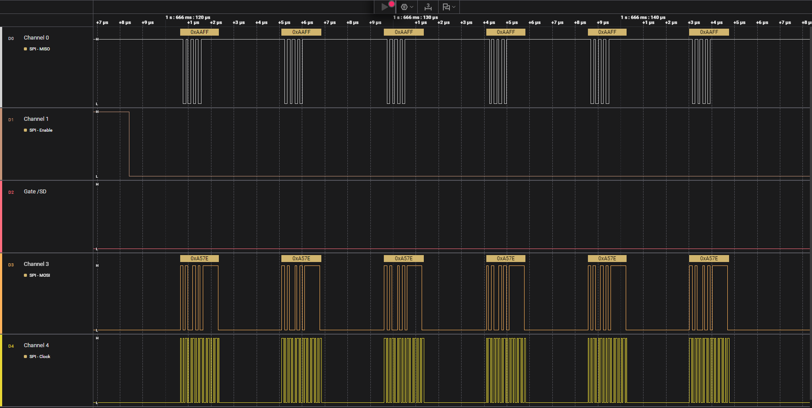Click the D3 channel identifier

point(11,265)
